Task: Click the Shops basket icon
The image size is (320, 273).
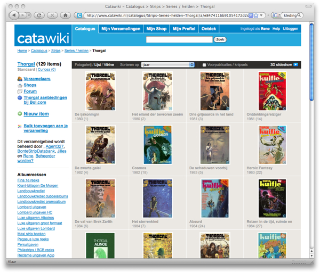Action: coord(20,85)
